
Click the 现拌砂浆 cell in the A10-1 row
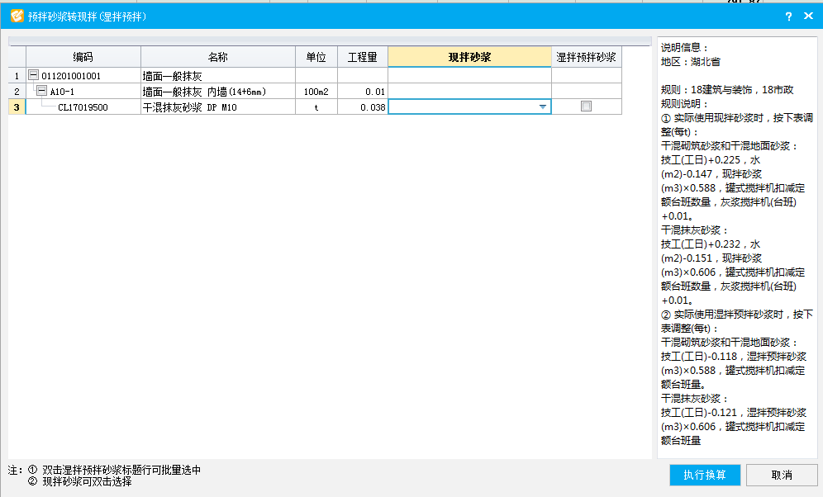pos(470,91)
